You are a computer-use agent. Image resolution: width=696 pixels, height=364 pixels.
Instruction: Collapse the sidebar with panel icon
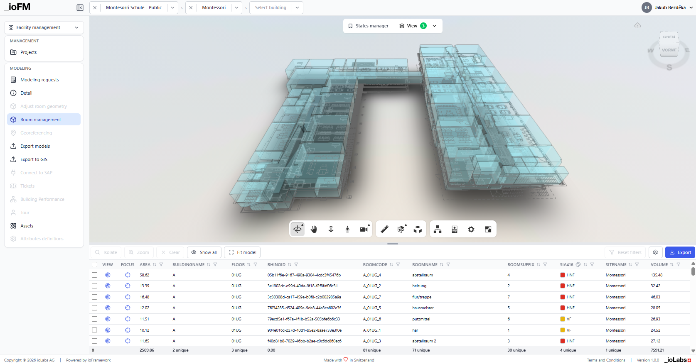click(x=80, y=7)
